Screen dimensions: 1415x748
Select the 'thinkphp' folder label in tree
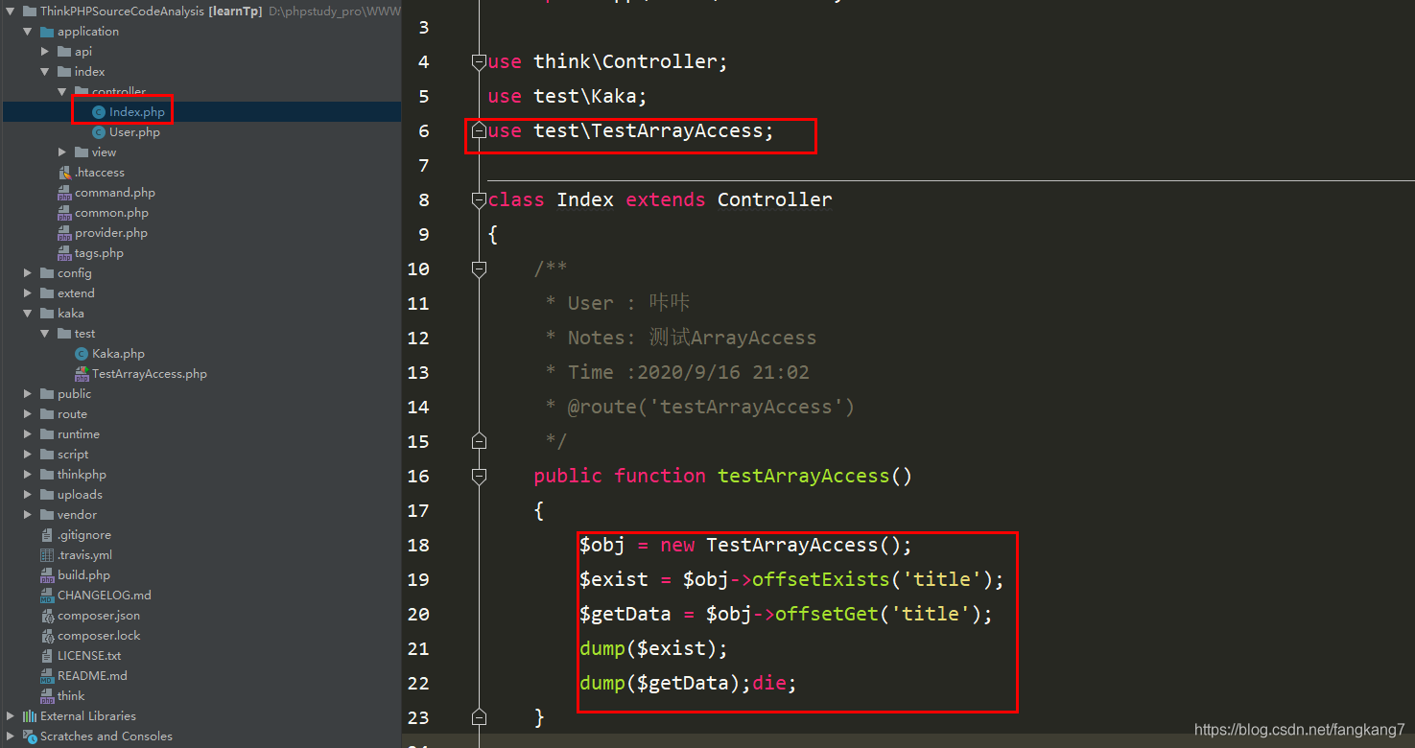tap(82, 475)
